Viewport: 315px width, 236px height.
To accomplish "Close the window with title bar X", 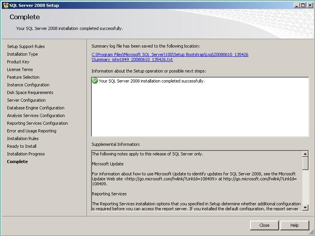I will tap(310, 5).
